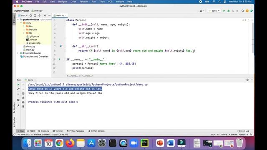Hide the Run tool window
Image resolution: width=267 pixels, height=150 pixels.
(x=252, y=80)
